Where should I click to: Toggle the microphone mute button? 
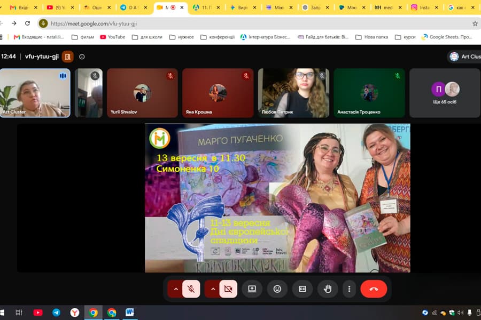pos(191,289)
